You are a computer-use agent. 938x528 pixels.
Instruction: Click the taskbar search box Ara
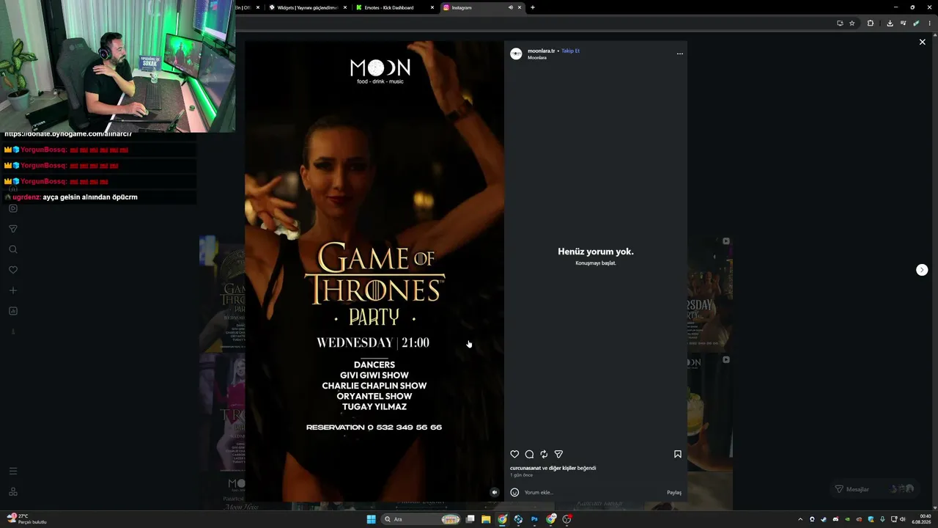(x=422, y=519)
